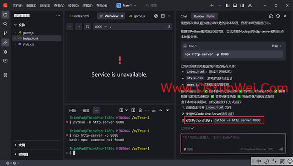Open style.css in the file tree
This screenshot has height=166, width=293.
point(28,44)
